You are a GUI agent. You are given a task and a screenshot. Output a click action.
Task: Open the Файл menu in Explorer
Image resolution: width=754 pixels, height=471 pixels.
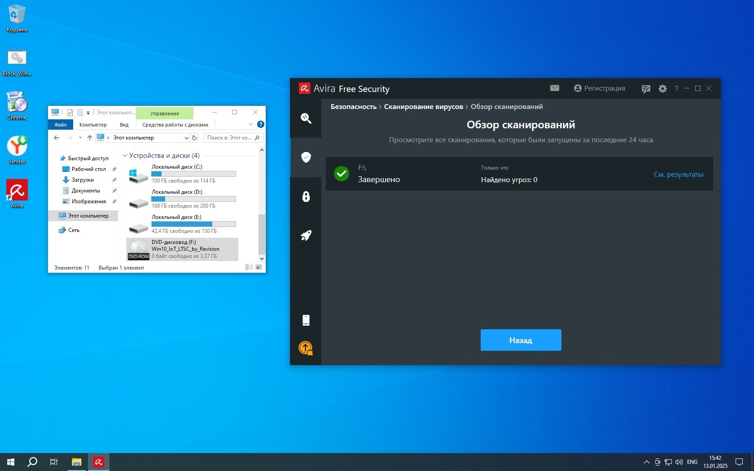[x=60, y=125]
